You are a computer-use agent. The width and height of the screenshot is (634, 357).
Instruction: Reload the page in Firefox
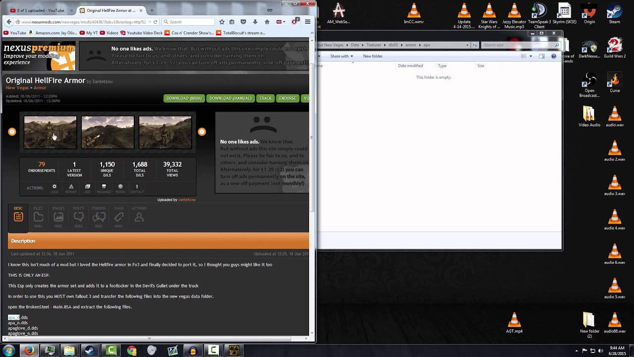point(155,22)
